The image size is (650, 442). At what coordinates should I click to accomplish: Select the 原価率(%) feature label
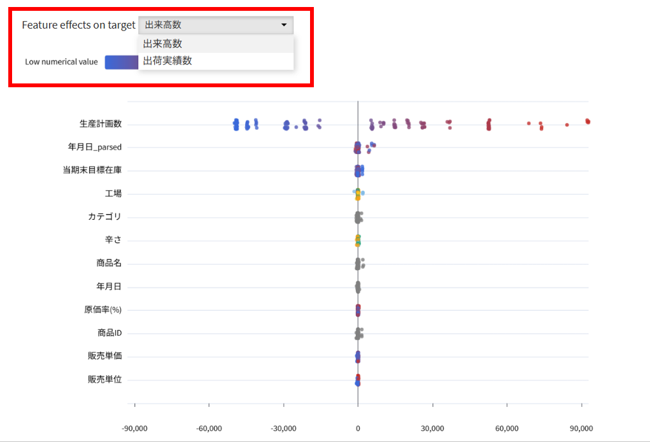tap(102, 310)
